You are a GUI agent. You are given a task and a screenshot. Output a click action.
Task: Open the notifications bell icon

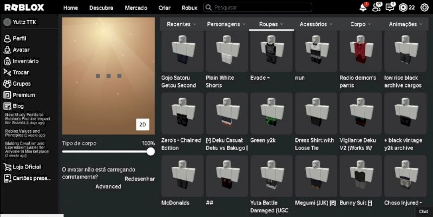pyautogui.click(x=363, y=8)
